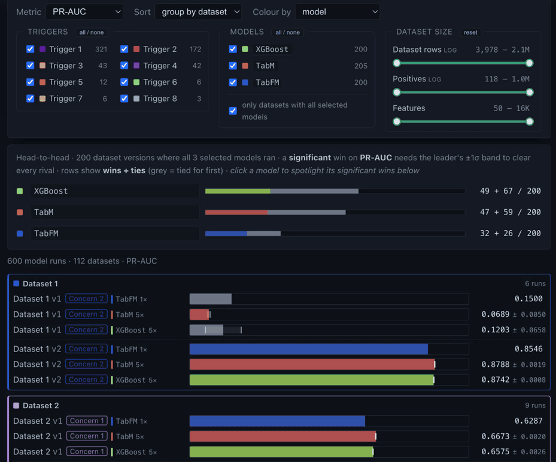Toggle the Trigger 5 checkbox
Screen dimensions: 556x462
pyautogui.click(x=31, y=82)
